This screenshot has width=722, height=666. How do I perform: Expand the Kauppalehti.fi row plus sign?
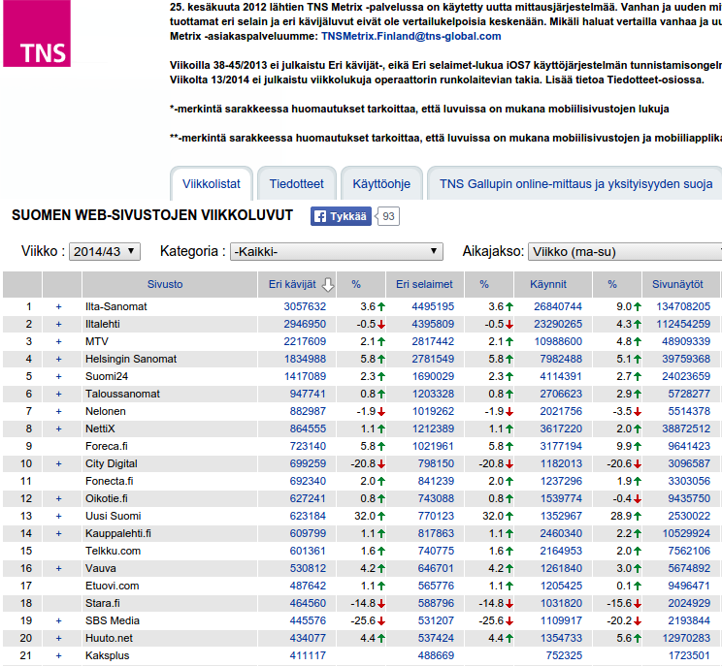click(58, 534)
